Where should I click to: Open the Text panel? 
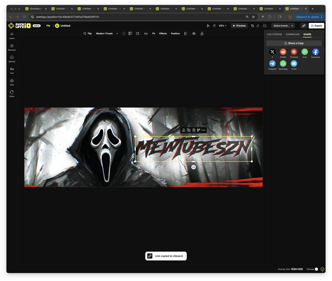(x=12, y=70)
